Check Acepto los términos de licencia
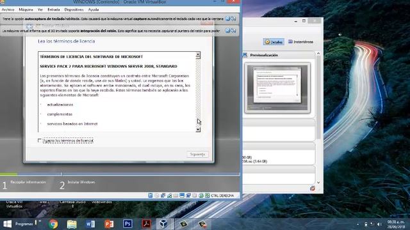The width and height of the screenshot is (410, 230). 40,141
